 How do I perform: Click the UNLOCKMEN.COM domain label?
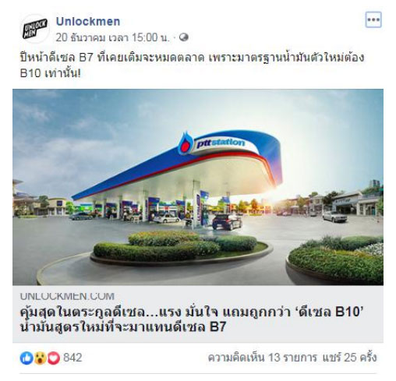(x=67, y=296)
